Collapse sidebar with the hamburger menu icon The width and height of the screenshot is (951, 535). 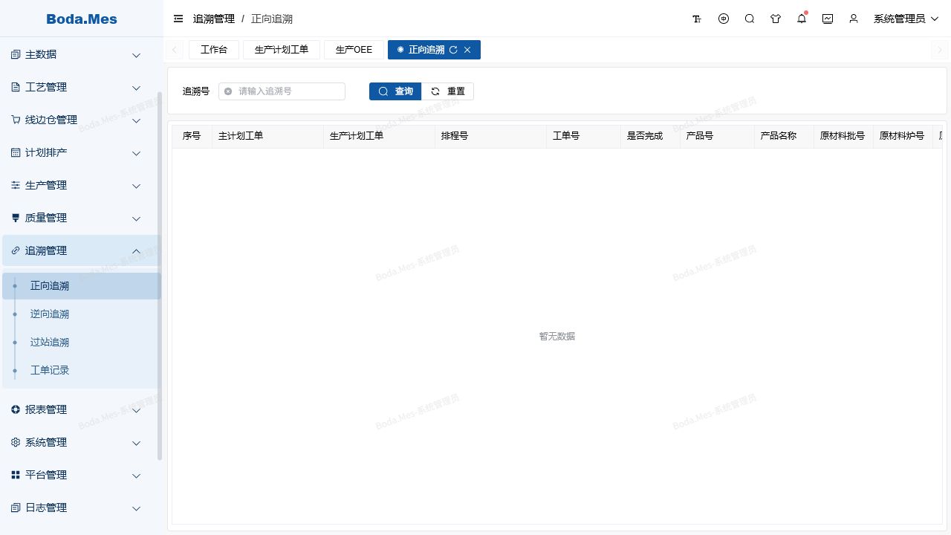pyautogui.click(x=178, y=19)
